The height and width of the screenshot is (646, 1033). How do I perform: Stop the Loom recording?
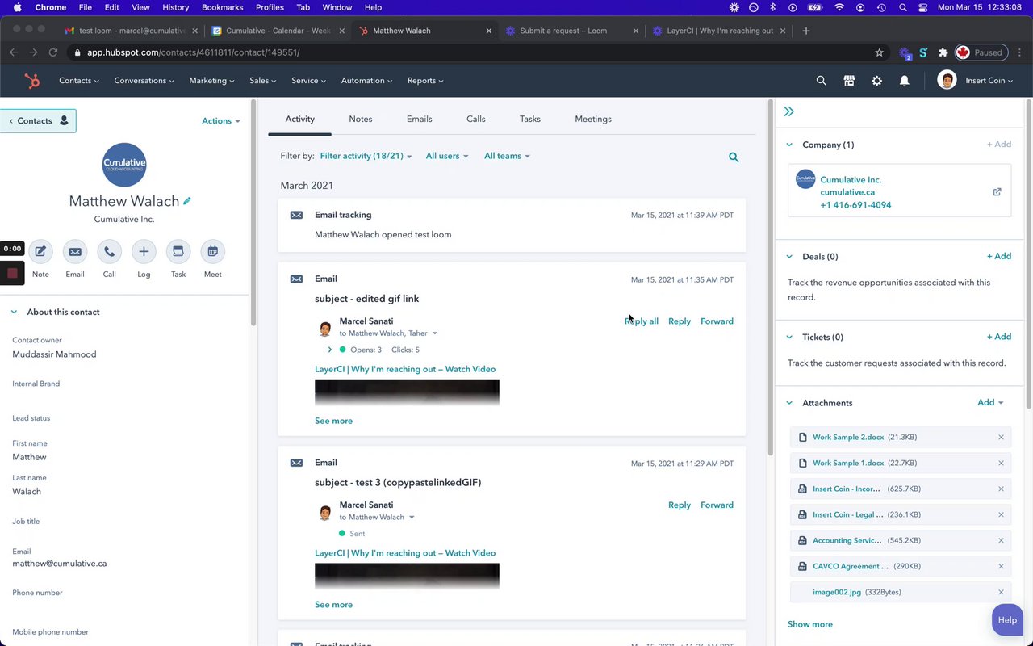click(12, 273)
